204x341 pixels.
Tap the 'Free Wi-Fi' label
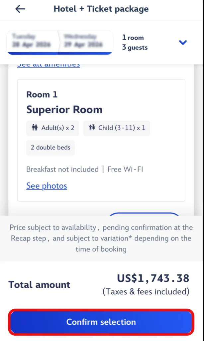125,169
